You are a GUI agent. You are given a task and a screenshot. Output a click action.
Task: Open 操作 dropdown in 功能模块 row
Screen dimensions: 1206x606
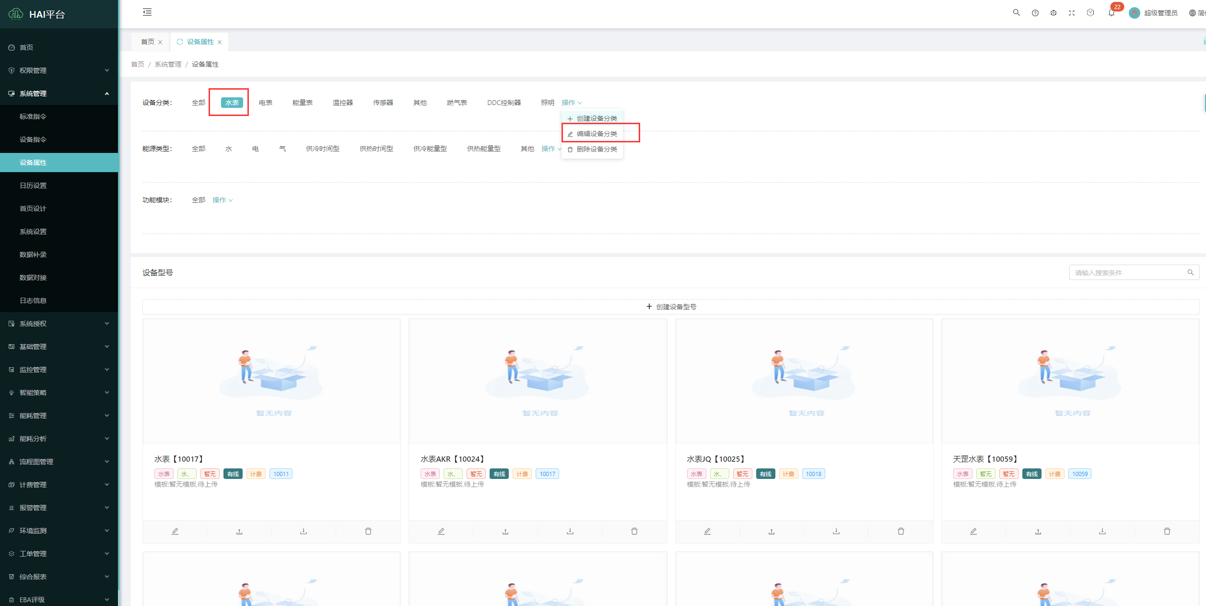click(222, 200)
